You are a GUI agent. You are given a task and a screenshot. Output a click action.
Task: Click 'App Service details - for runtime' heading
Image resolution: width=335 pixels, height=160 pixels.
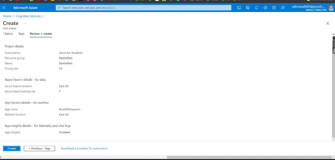pyautogui.click(x=27, y=103)
